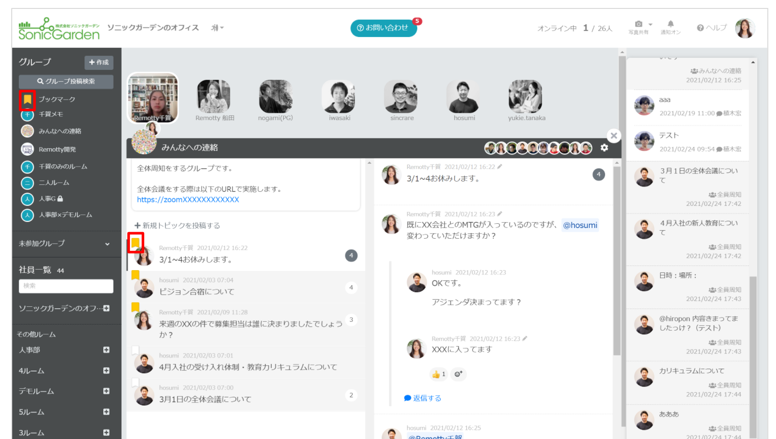Edit the 3/1~4お休みします message pencil icon
This screenshot has height=439, width=776.
(499, 167)
